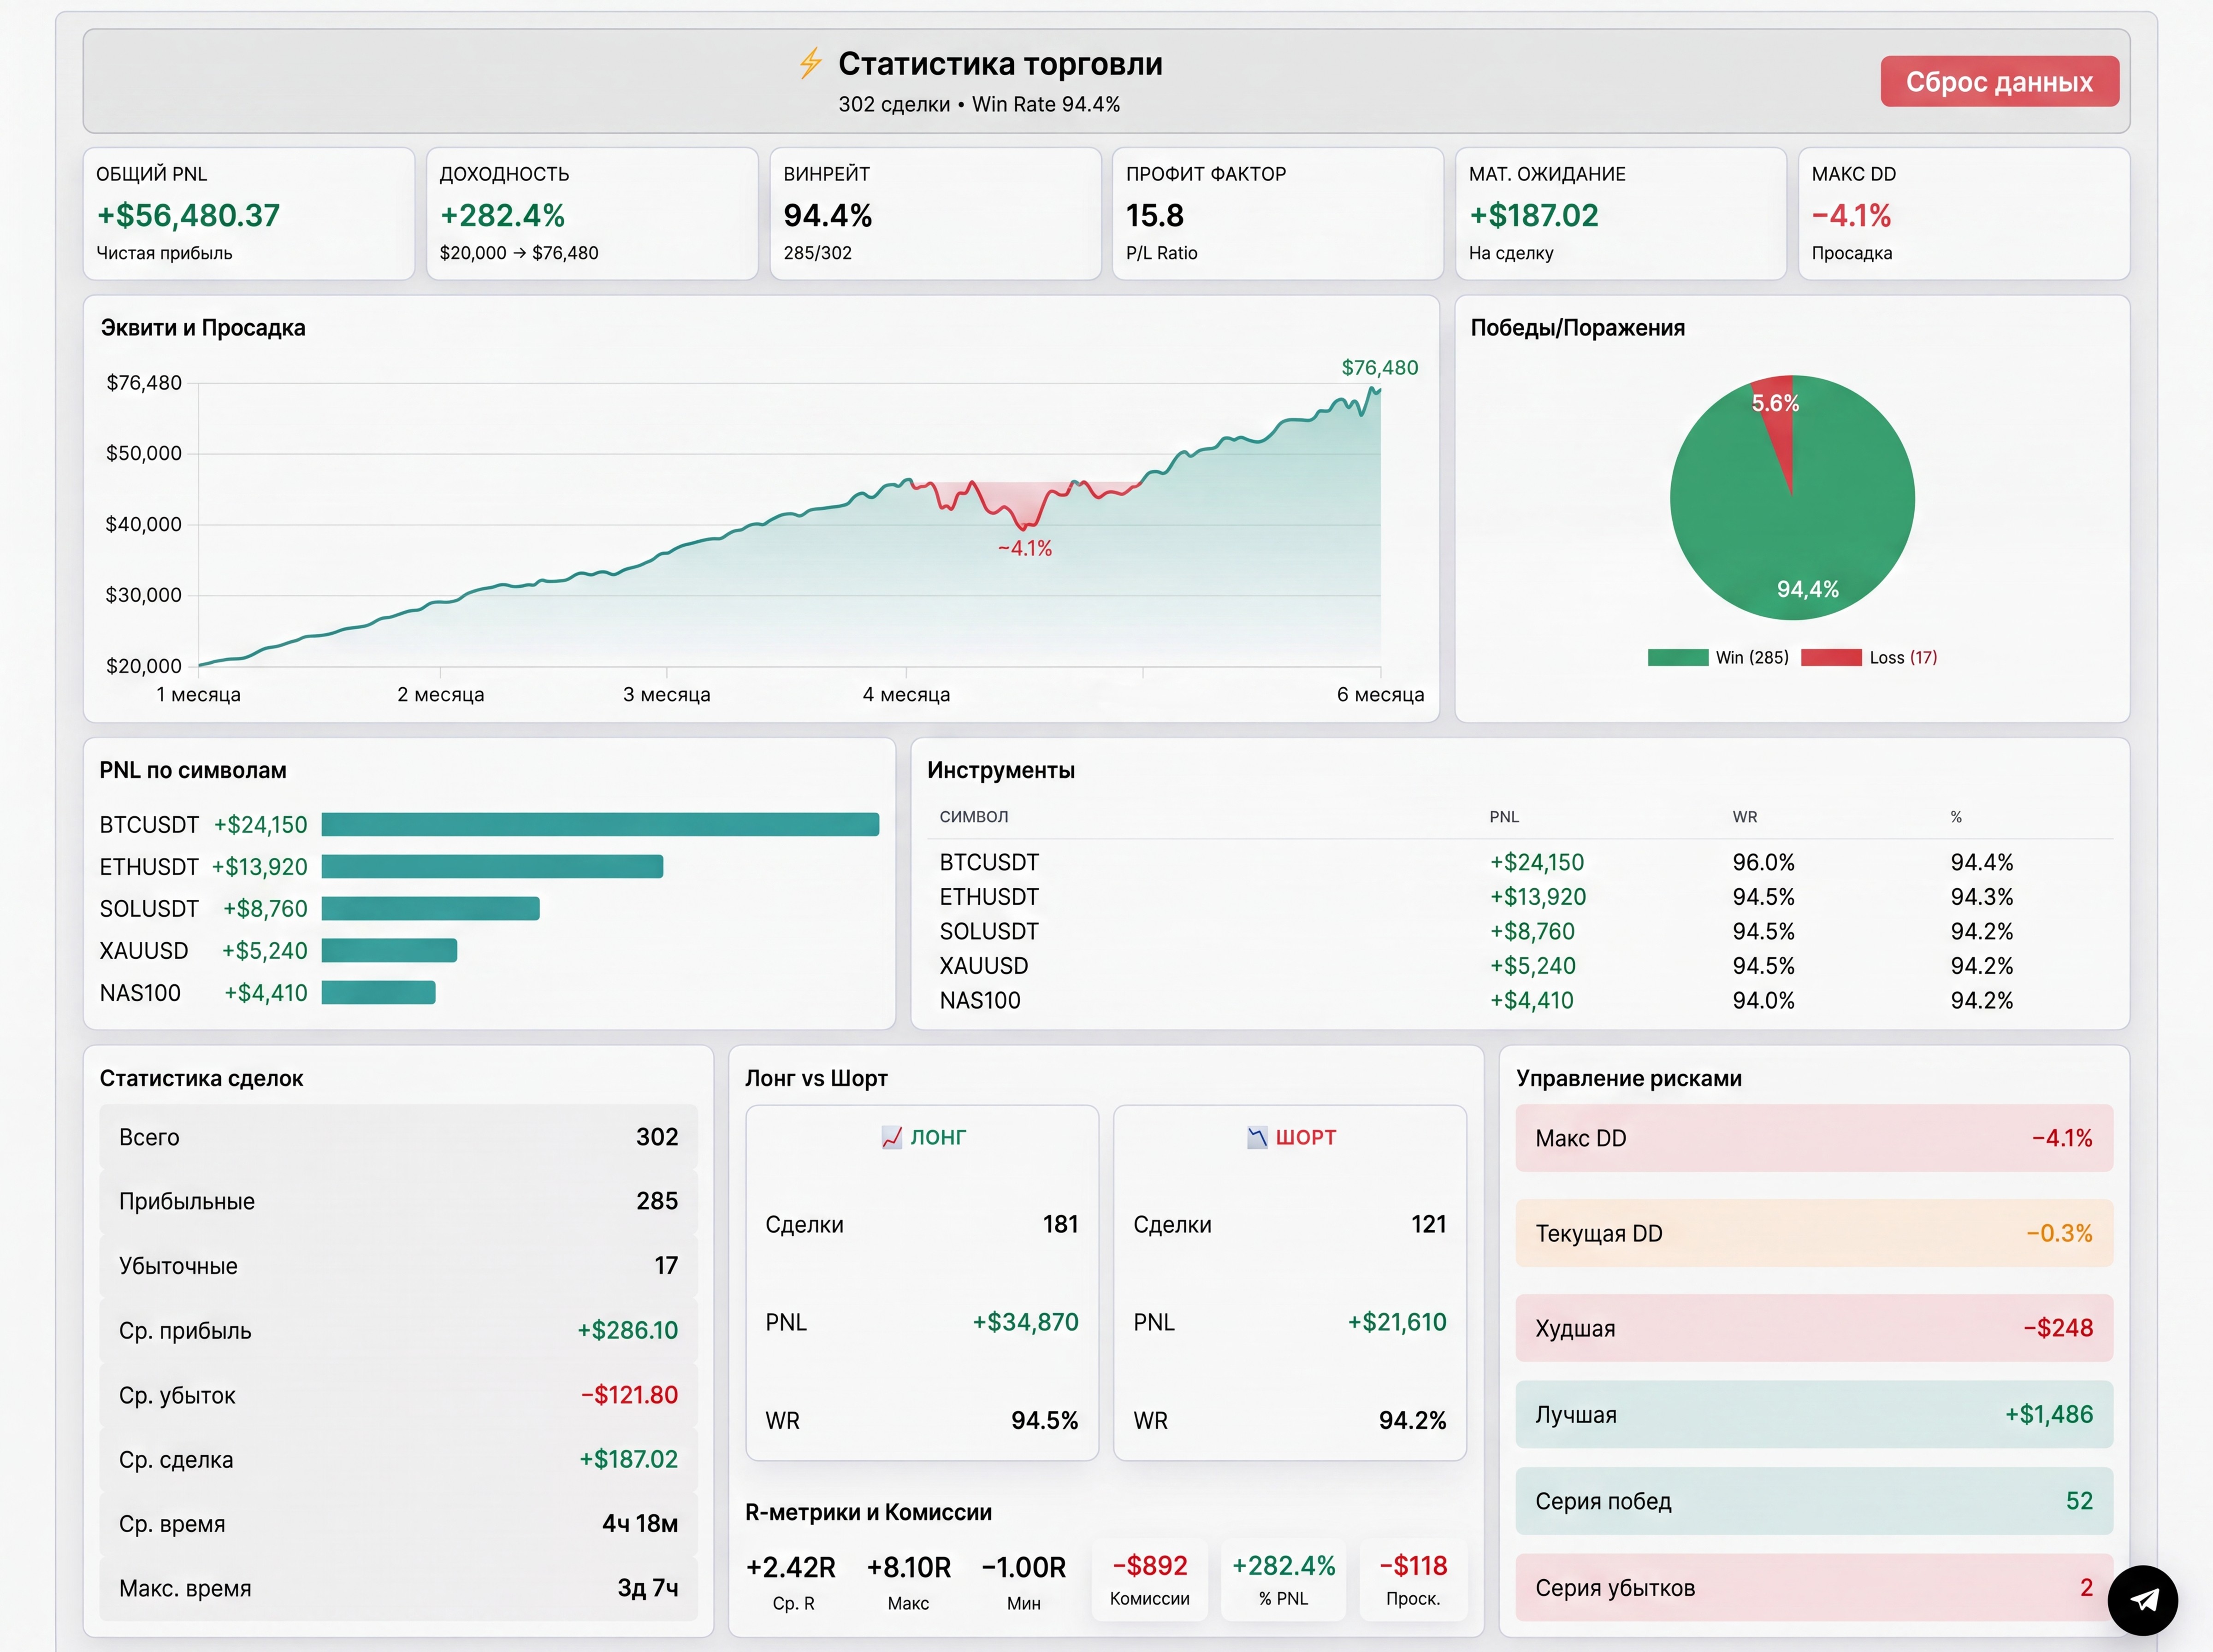2213x1652 pixels.
Task: Click the −1.00R Мин metric
Action: (x=1024, y=1567)
